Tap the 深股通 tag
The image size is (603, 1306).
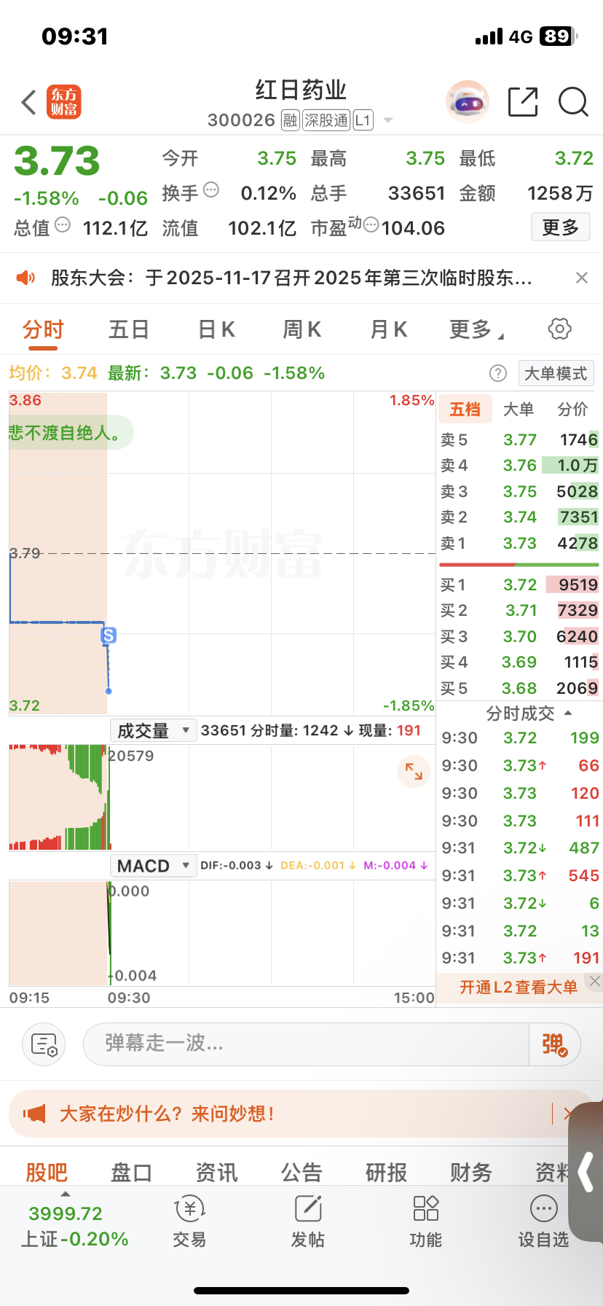tap(326, 120)
